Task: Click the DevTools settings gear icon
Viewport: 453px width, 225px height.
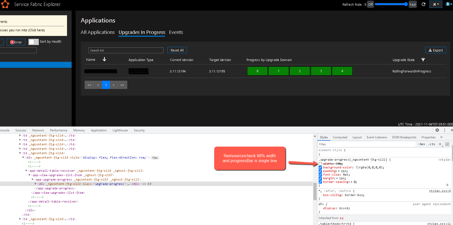Action: pos(437,130)
